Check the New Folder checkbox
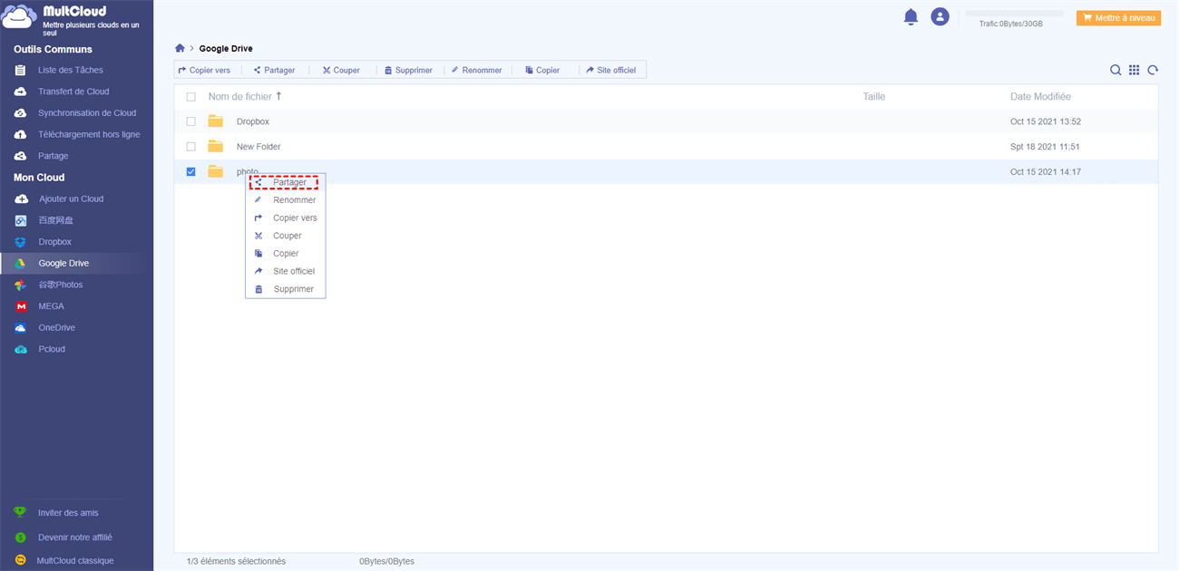This screenshot has width=1179, height=571. click(190, 147)
